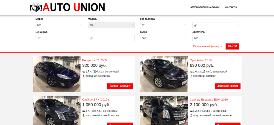Click engine icon in Peugeot 407 listing
Viewport: 274px width, 125px height.
click(83, 71)
